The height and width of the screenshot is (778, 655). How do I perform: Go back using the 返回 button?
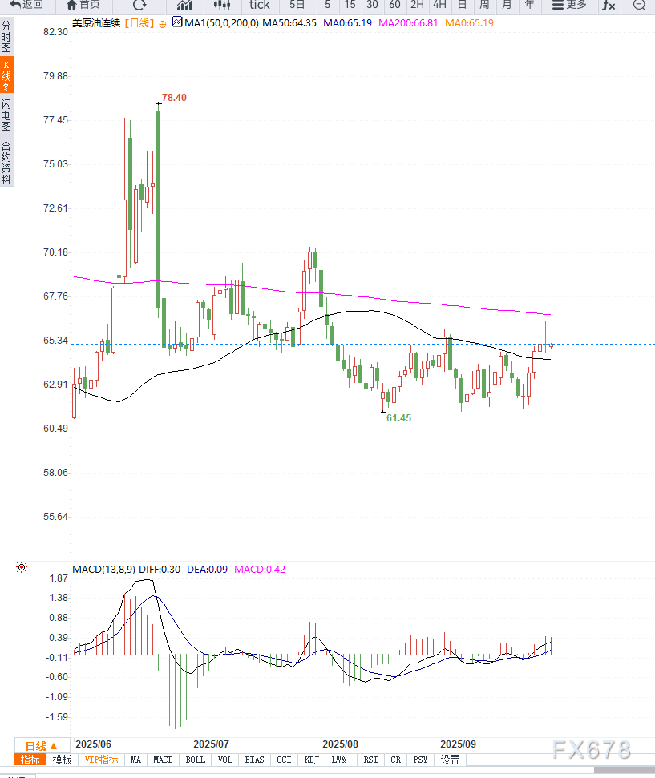(26, 5)
